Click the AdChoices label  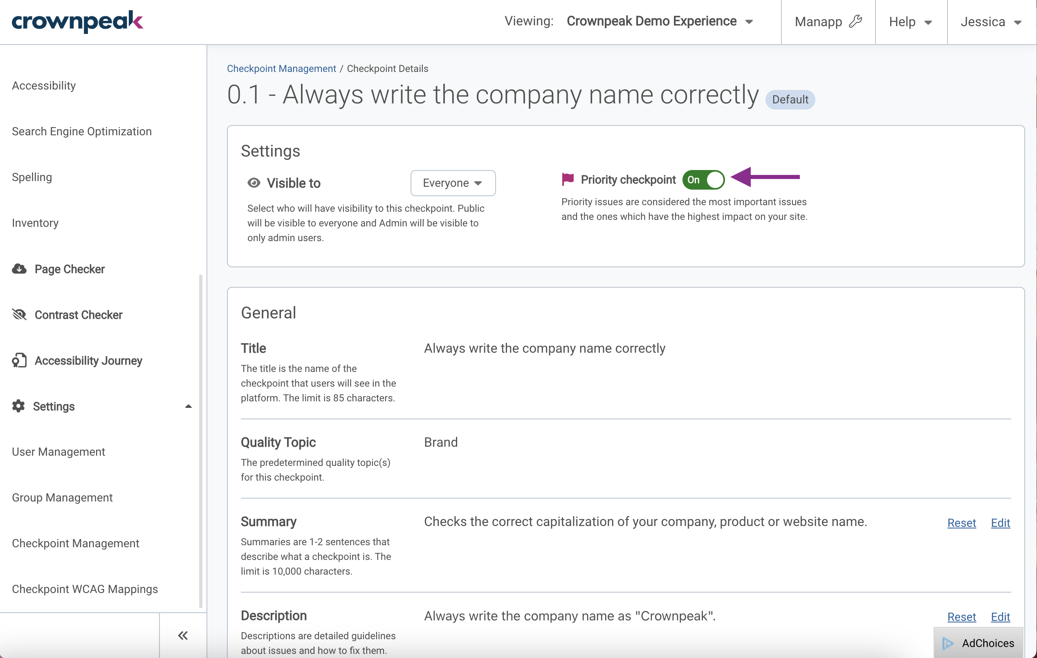(988, 643)
